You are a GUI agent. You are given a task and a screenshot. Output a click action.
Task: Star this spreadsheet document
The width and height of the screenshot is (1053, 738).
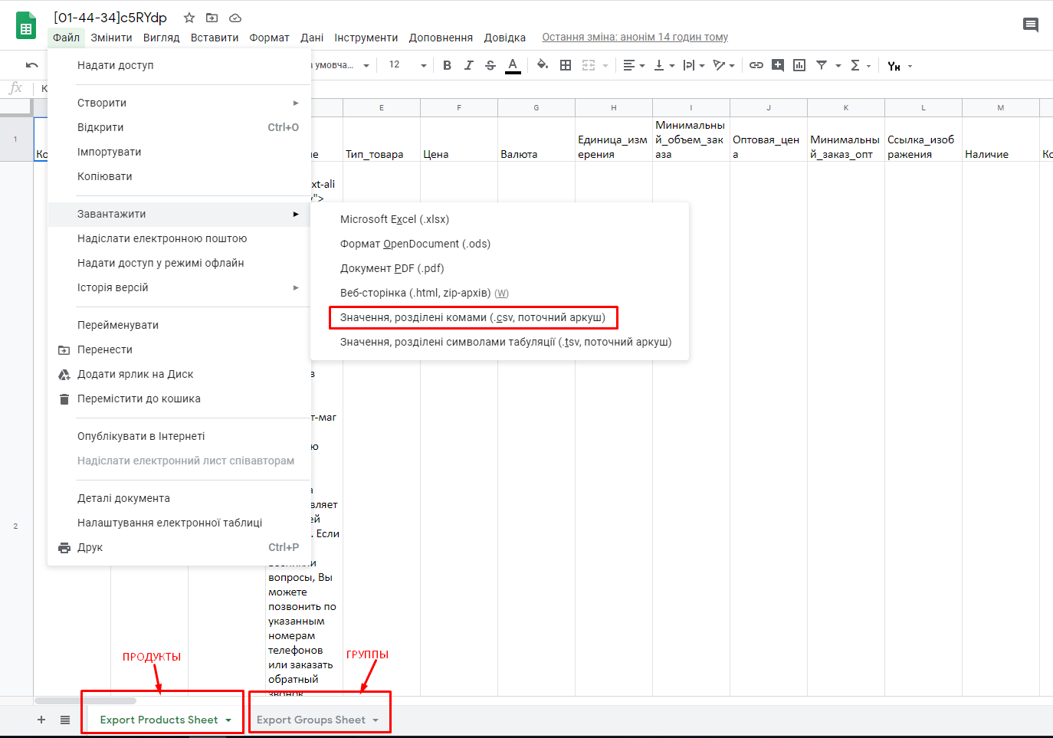(x=189, y=18)
